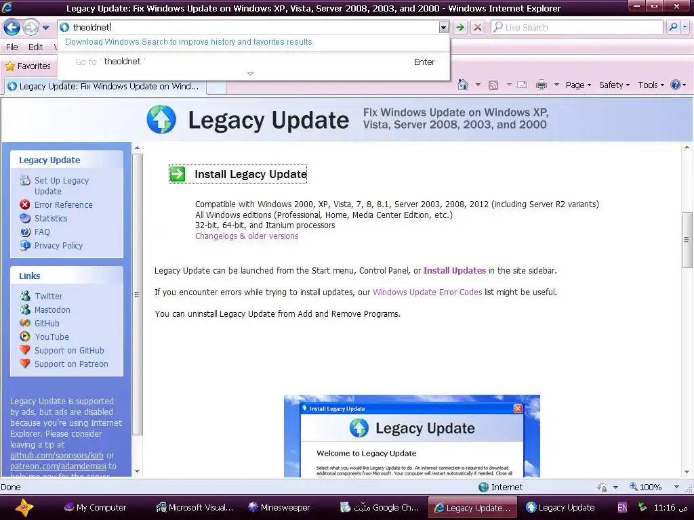Open the GitHub link in sidebar
Image resolution: width=694 pixels, height=520 pixels.
tap(47, 323)
